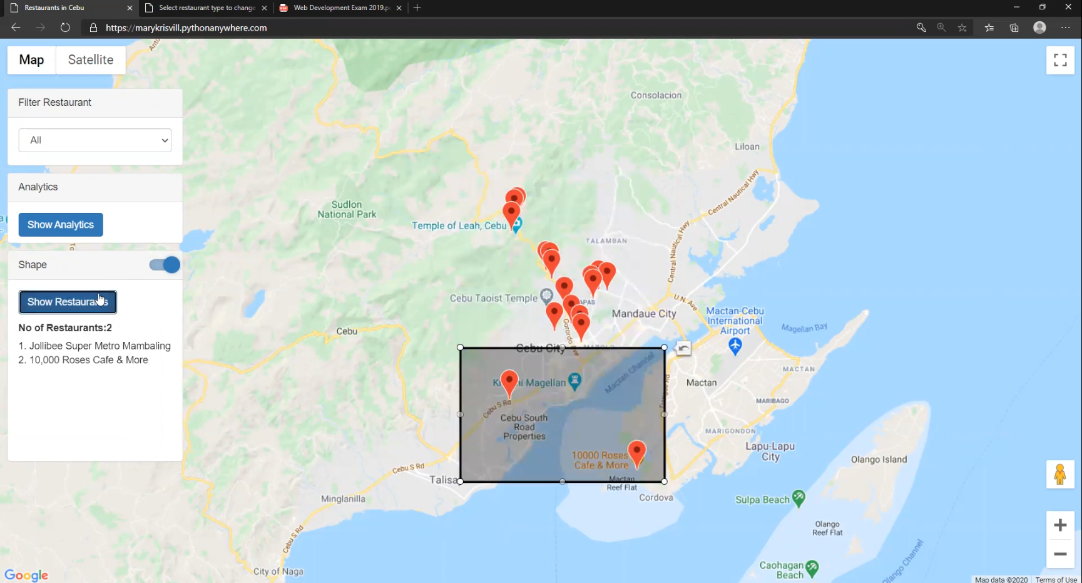
Task: Click the Google logo on the map
Action: coord(26,575)
